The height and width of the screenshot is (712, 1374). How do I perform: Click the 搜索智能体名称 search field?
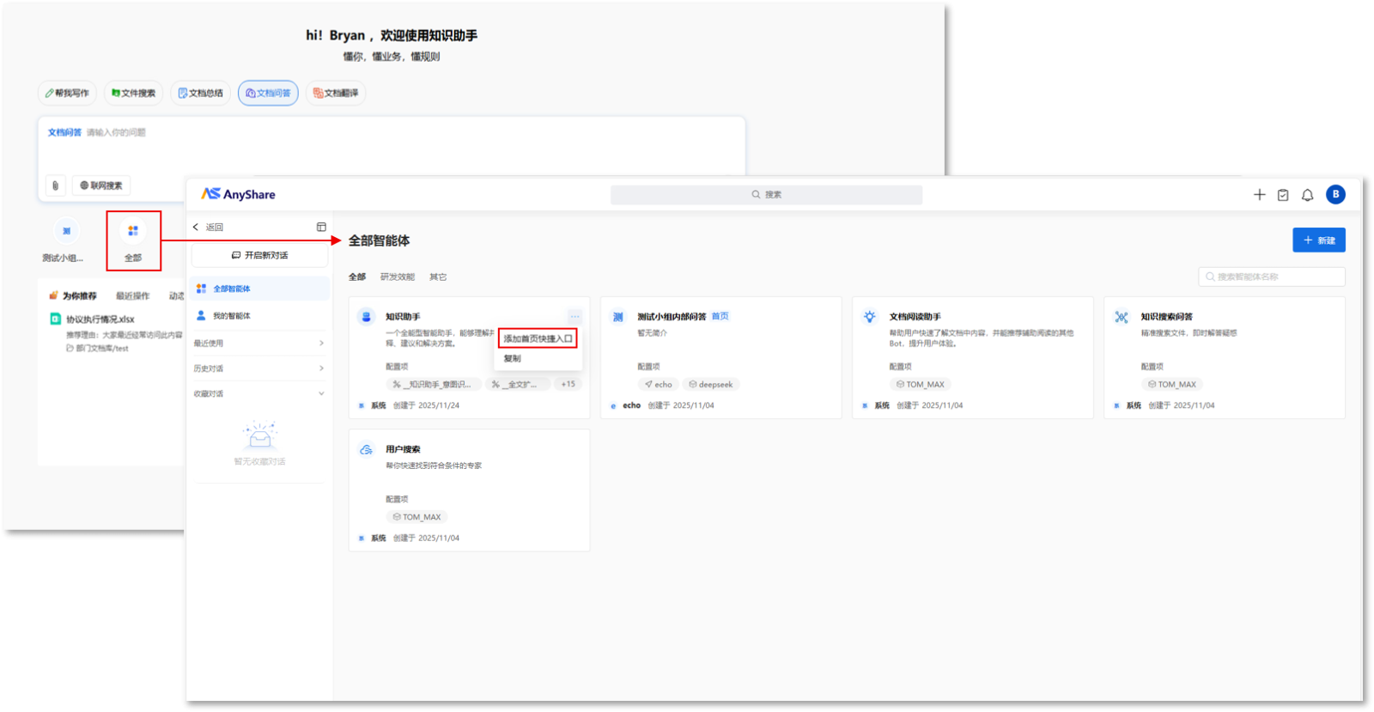point(1271,277)
